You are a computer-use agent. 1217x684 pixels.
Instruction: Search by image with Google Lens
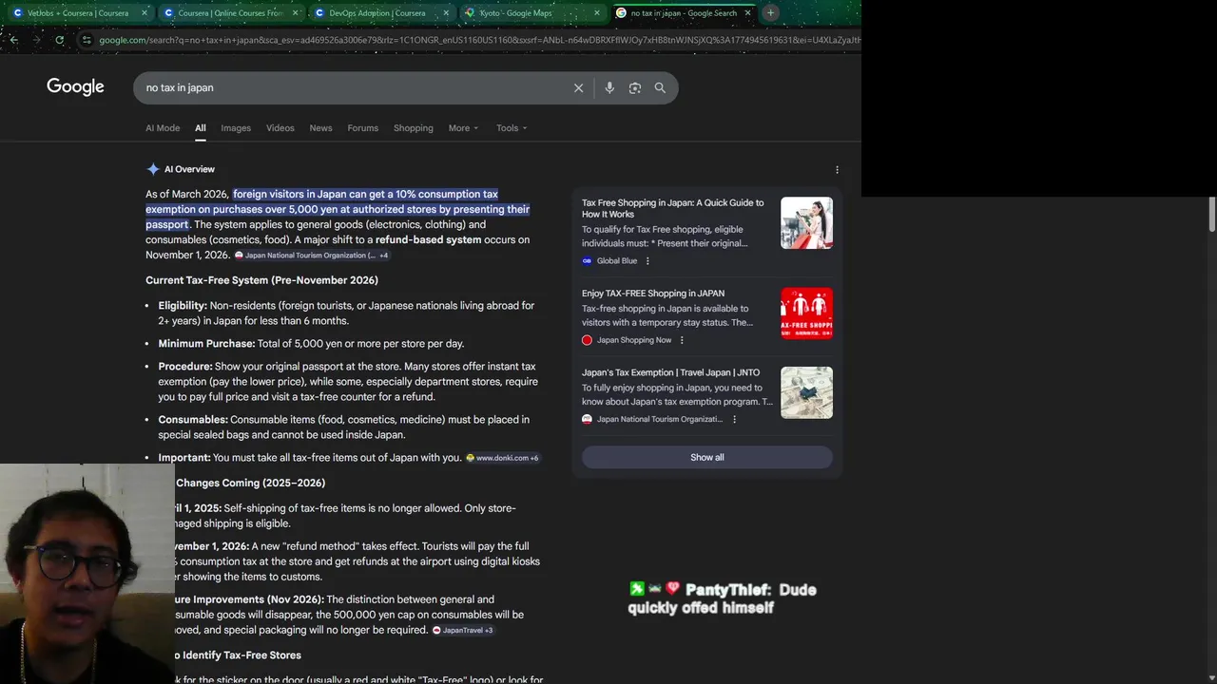[634, 87]
